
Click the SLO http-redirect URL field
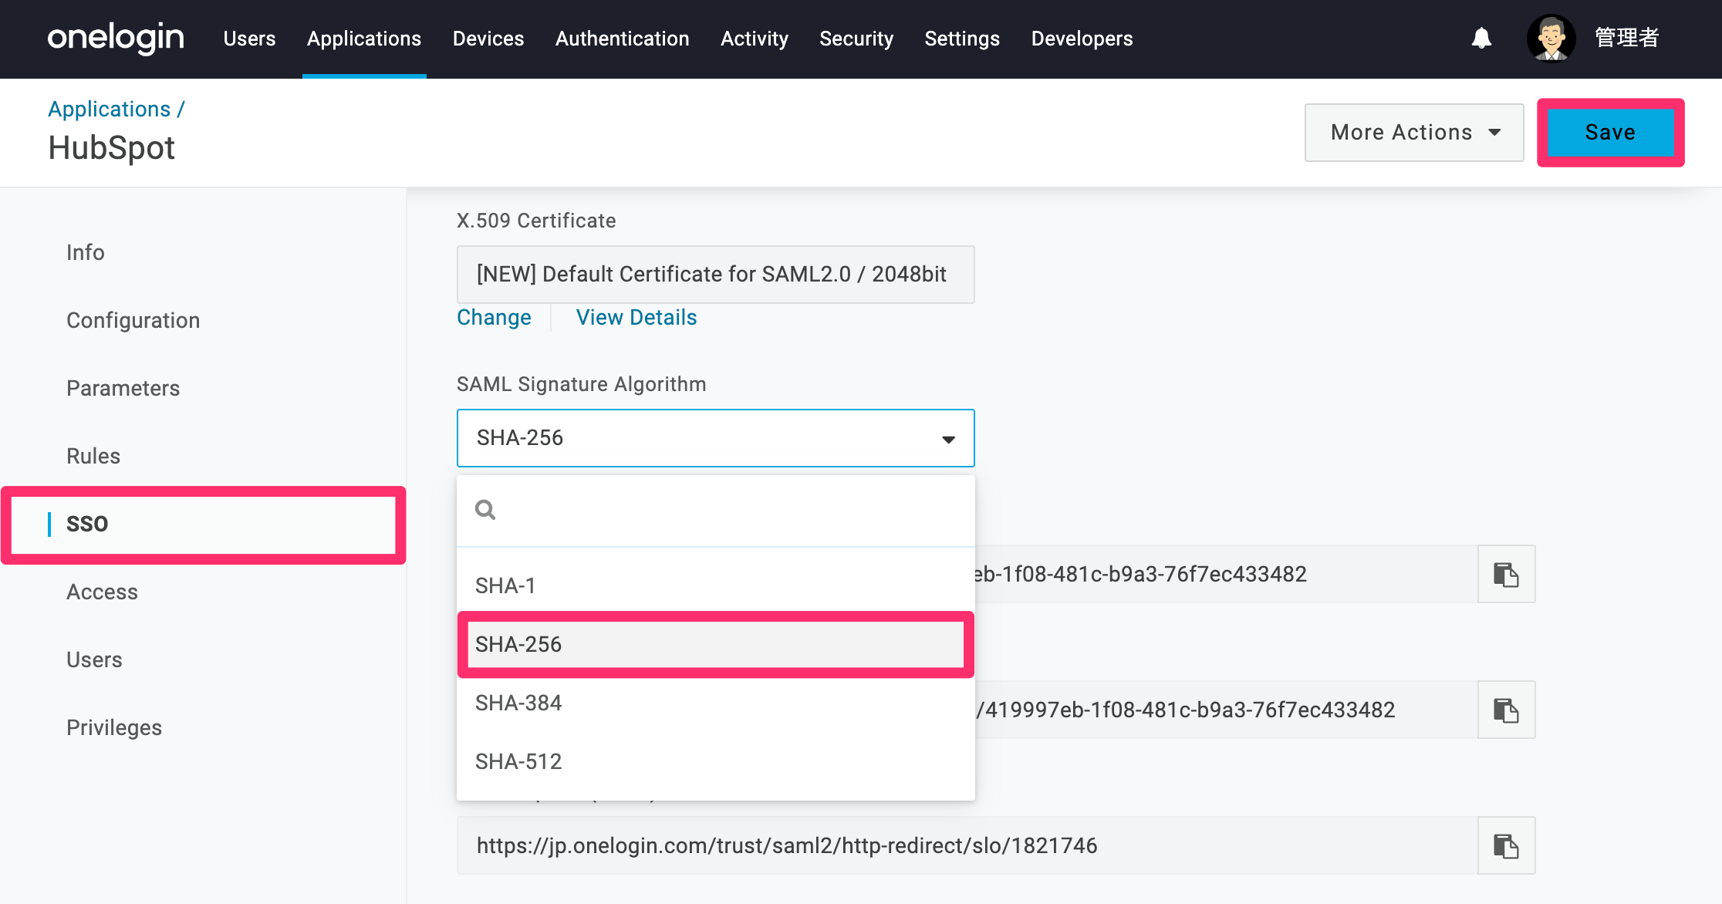click(967, 845)
